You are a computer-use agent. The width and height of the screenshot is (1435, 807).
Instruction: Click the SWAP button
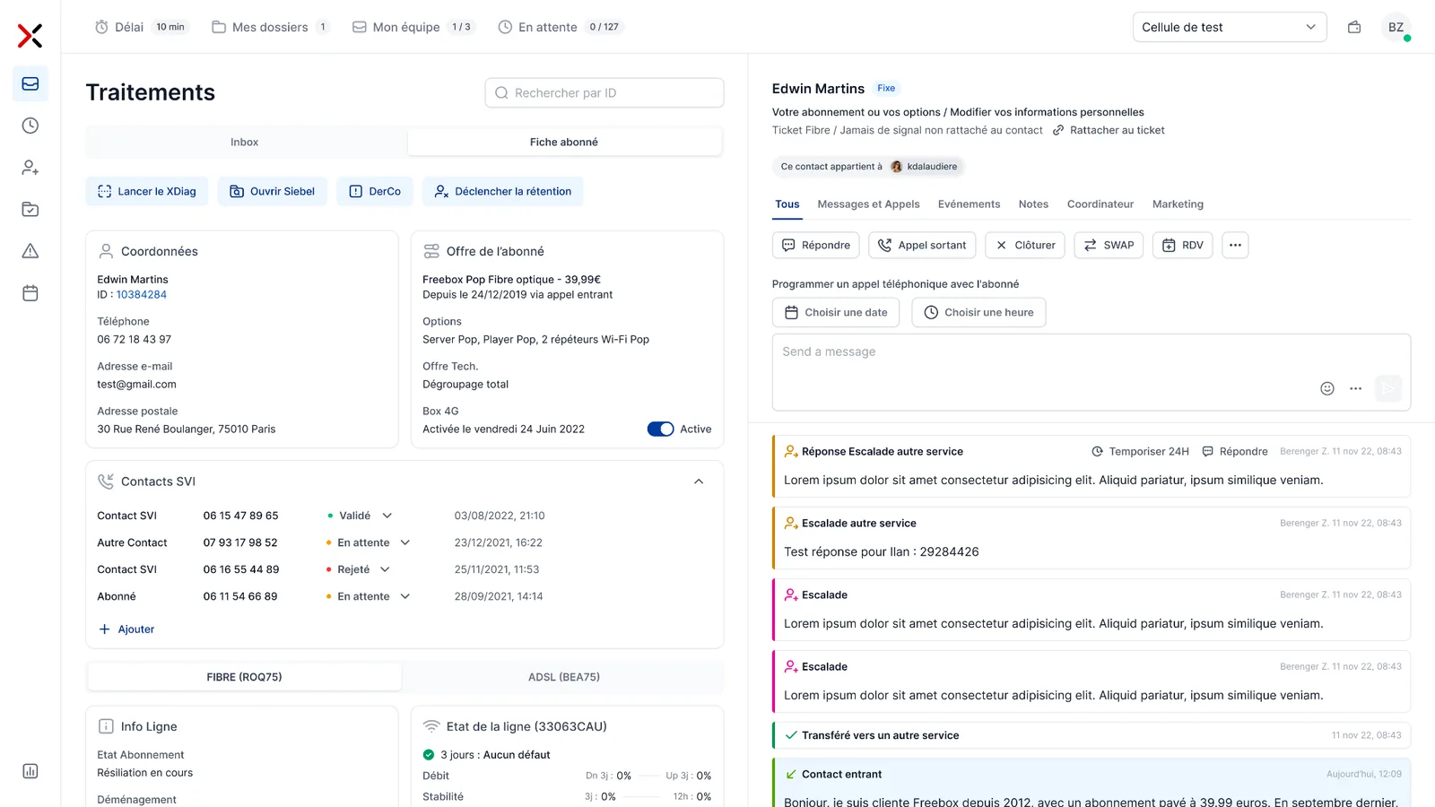click(1109, 245)
